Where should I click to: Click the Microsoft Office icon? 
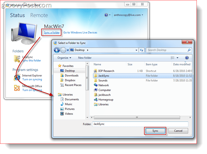(17, 88)
